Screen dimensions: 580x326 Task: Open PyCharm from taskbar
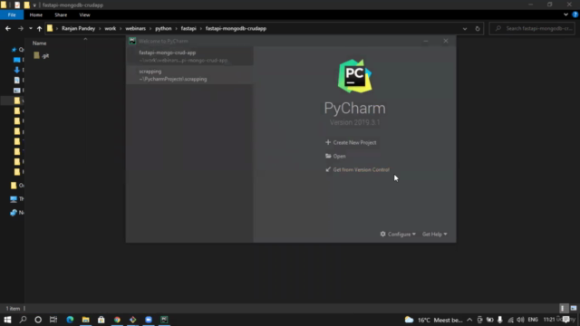pyautogui.click(x=164, y=320)
